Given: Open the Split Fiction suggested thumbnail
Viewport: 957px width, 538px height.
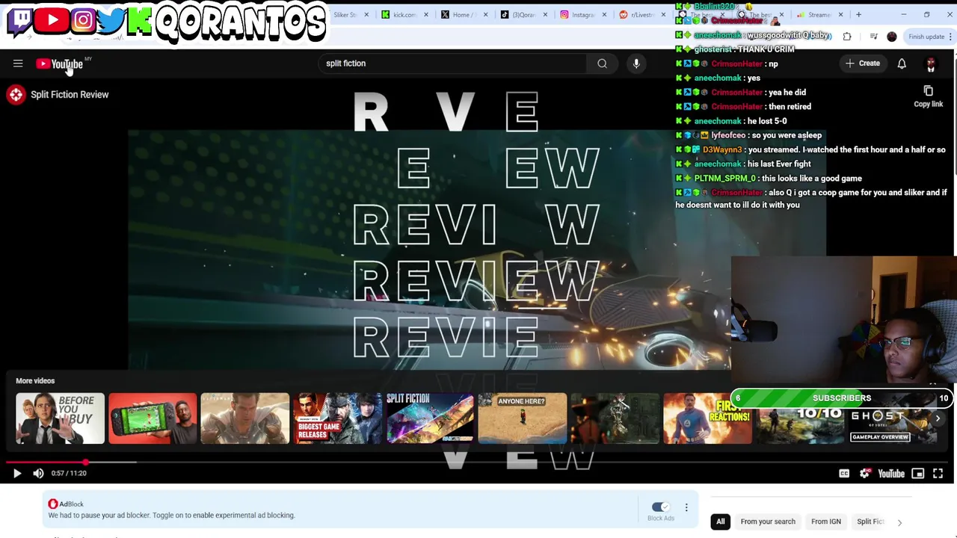Looking at the screenshot, I should pos(430,418).
